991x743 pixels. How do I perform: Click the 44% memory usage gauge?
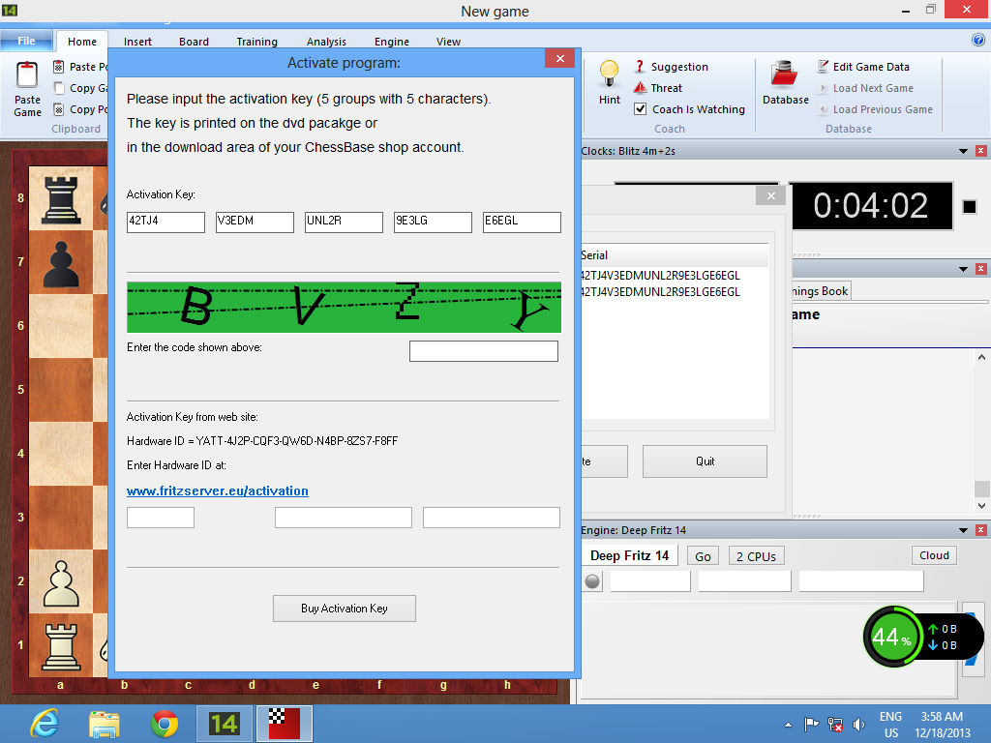[891, 637]
